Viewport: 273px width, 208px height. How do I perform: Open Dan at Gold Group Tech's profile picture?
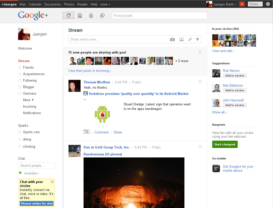[75, 151]
